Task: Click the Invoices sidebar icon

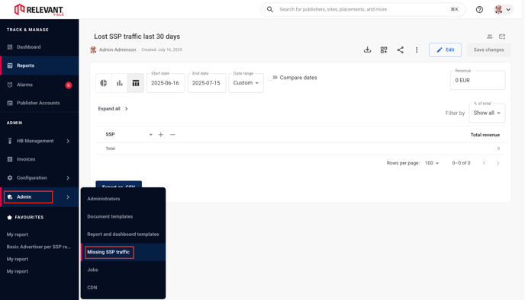Action: click(10, 159)
